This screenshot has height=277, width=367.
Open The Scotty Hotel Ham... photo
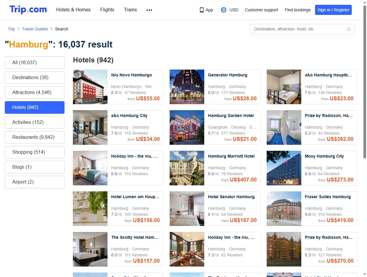pos(90,249)
